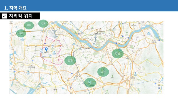Click the 하남시청 label on the map
178x100 pixels.
tap(154, 42)
